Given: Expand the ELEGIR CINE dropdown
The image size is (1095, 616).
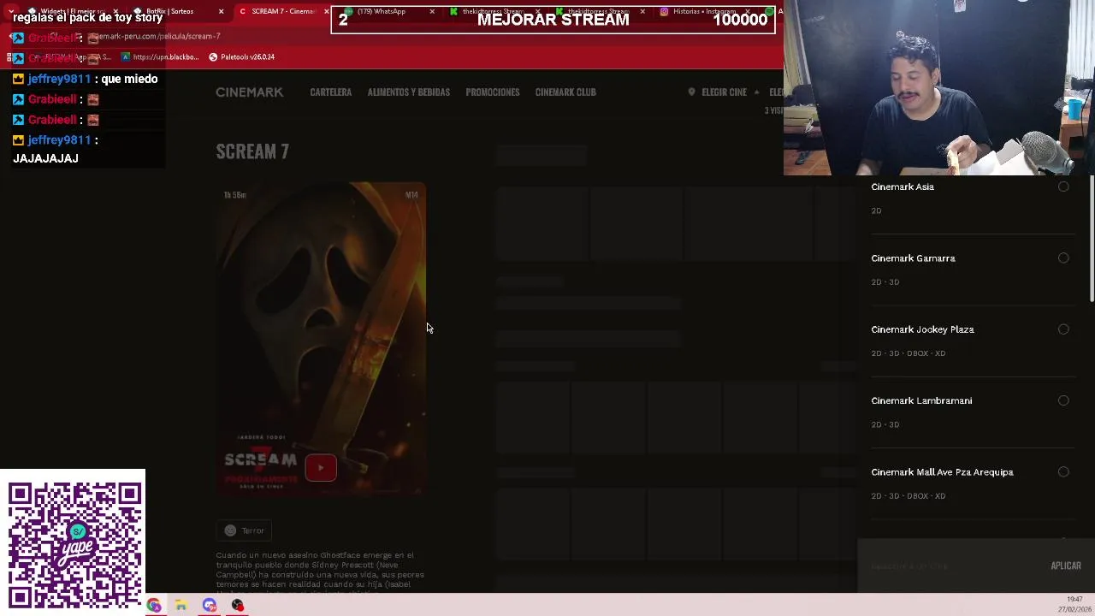Looking at the screenshot, I should (724, 92).
